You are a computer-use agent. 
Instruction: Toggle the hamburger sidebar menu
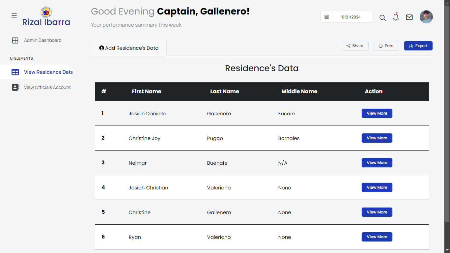[x=14, y=16]
